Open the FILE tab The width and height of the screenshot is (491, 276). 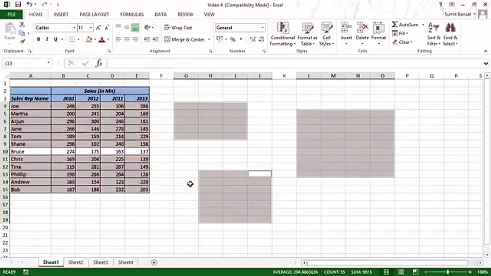12,14
